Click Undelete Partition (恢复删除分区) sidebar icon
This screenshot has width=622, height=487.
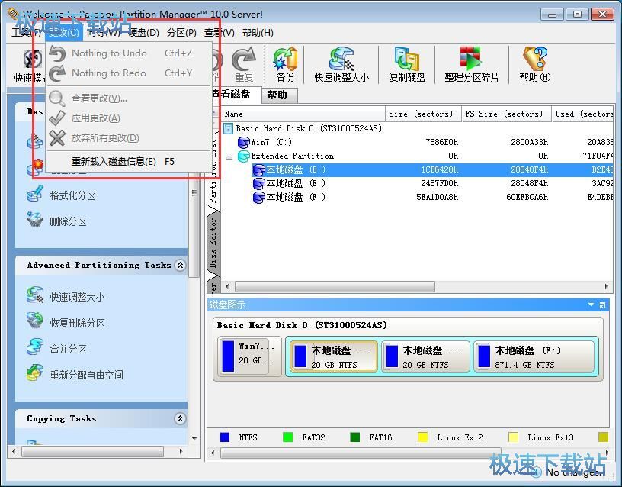pos(35,322)
